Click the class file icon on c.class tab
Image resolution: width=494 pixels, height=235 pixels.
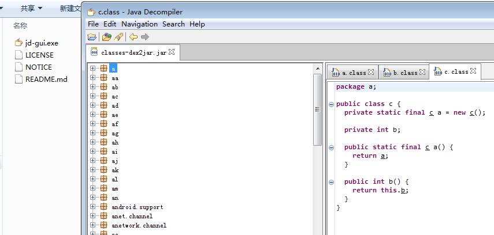437,71
